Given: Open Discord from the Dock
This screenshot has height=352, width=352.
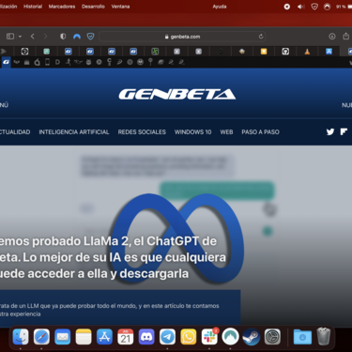Looking at the screenshot, I should [146, 337].
